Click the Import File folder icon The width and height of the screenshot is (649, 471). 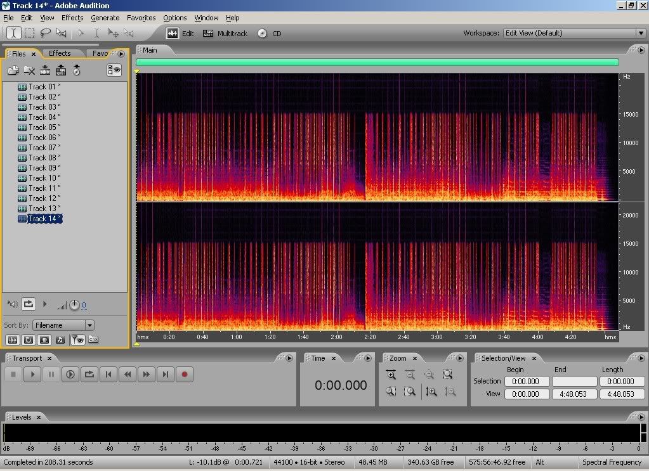(13, 70)
